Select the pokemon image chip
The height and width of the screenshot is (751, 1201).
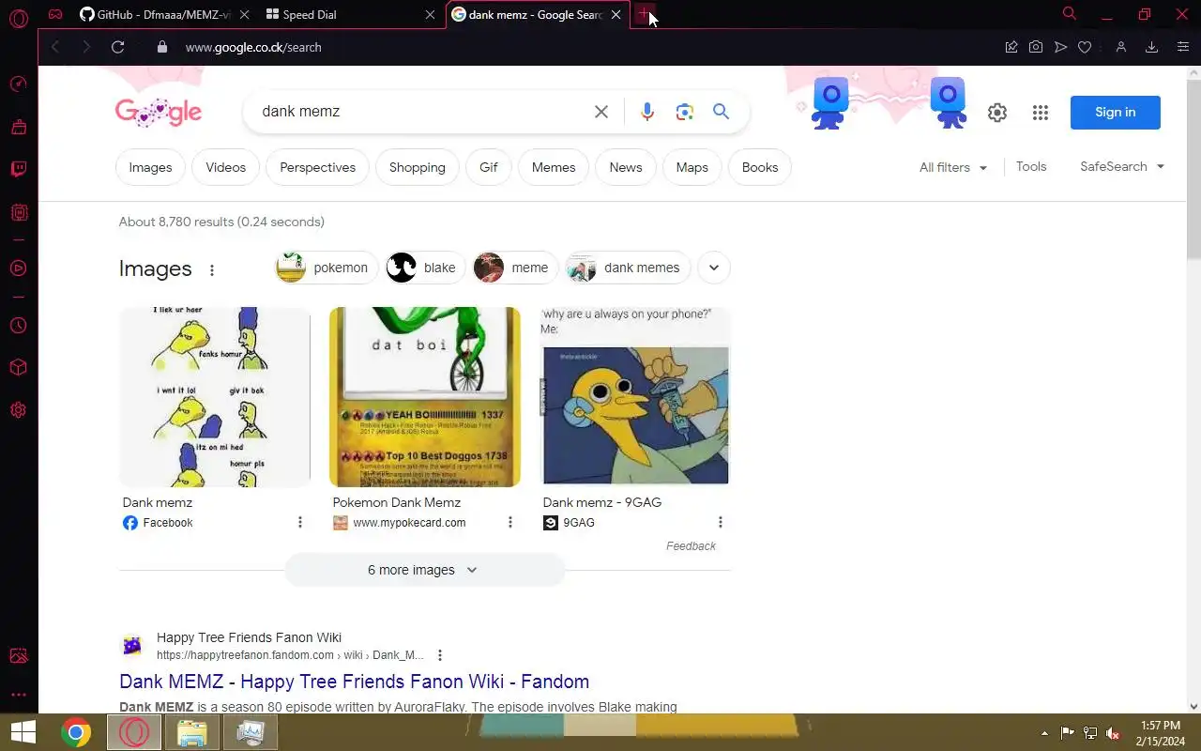[327, 268]
